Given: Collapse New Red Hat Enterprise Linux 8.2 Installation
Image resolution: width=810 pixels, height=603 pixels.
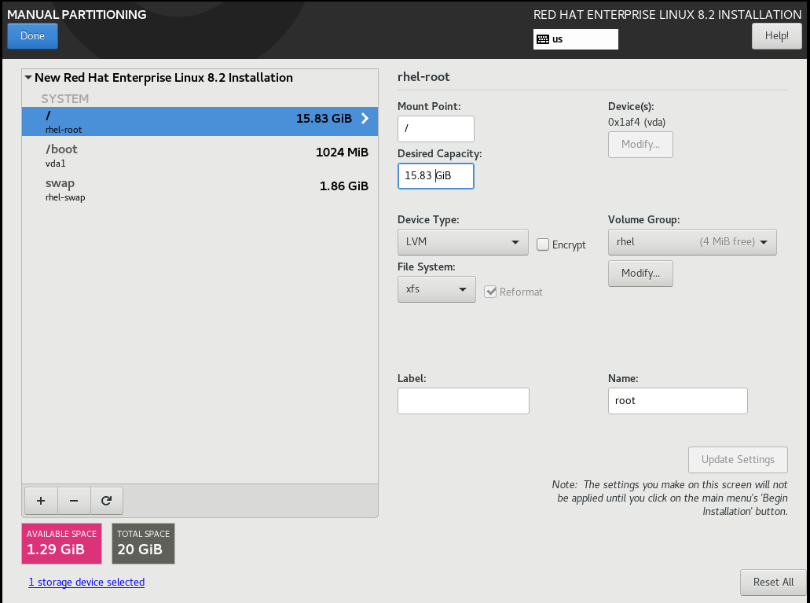Looking at the screenshot, I should click(x=28, y=78).
